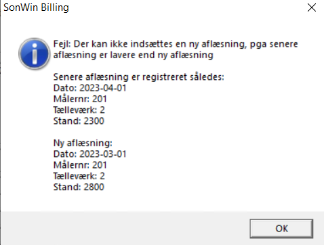Close the SonWin Billing dialog
Screen dimensions: 324x245
pos(312,7)
